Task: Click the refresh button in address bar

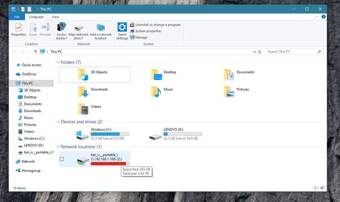Action: pyautogui.click(x=259, y=52)
